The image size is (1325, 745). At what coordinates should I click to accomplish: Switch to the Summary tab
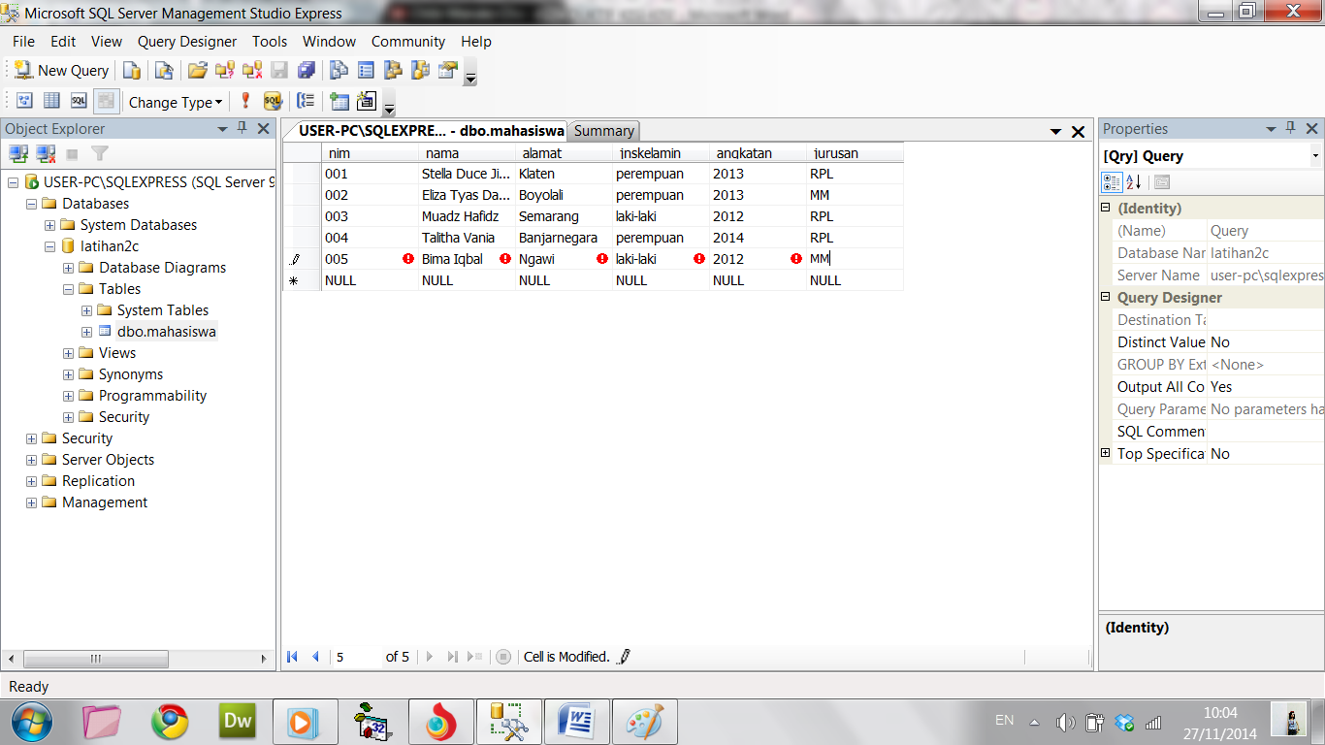(604, 131)
